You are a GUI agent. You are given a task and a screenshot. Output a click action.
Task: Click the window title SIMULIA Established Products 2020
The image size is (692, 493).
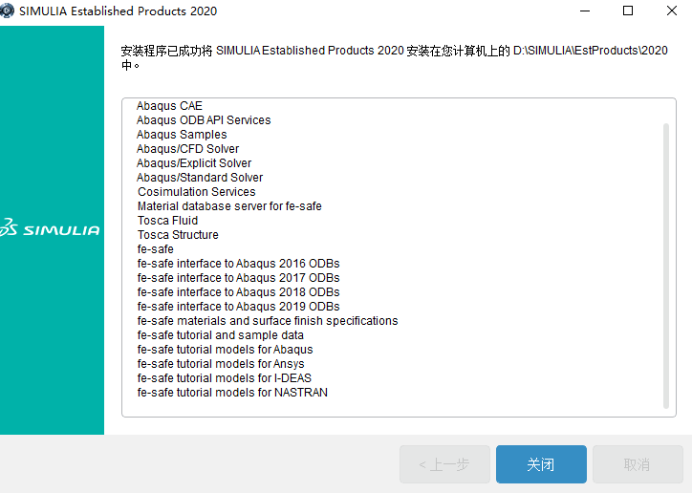119,11
